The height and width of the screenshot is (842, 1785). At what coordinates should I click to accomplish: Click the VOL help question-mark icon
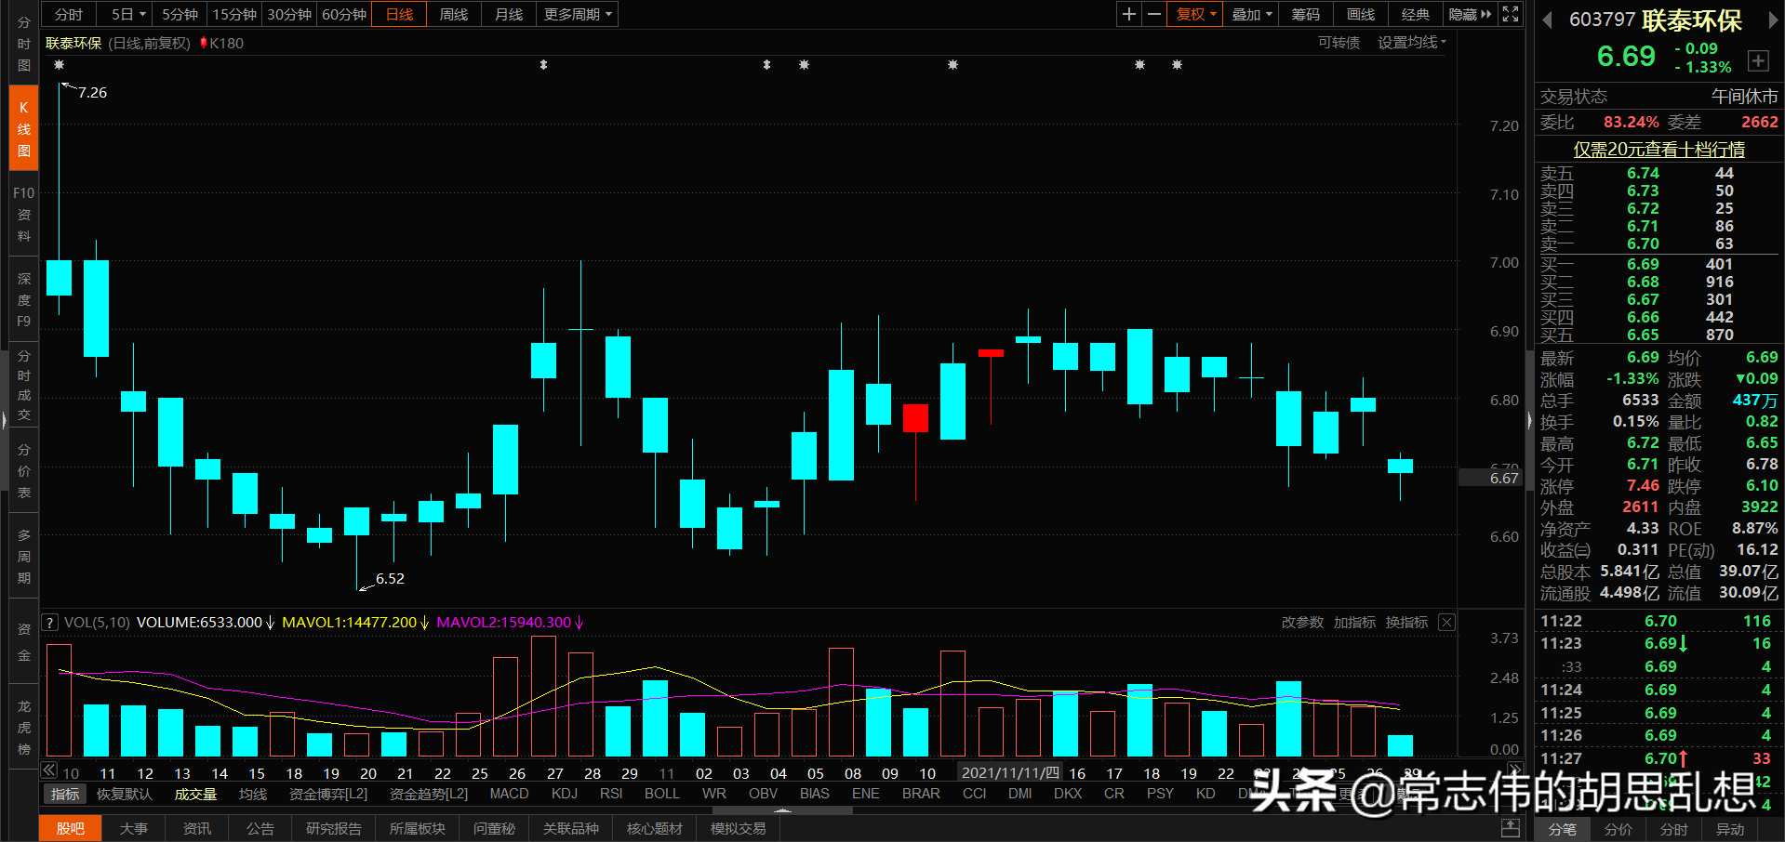[49, 622]
